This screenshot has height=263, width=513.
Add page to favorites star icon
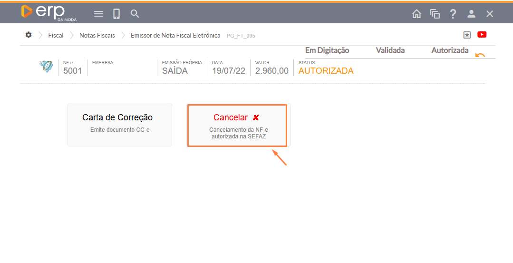[467, 35]
